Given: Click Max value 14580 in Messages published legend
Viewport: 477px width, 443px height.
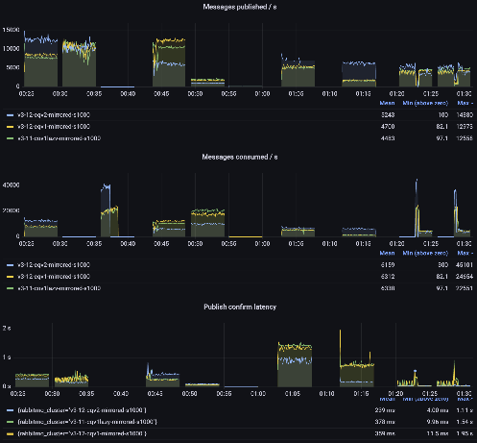Looking at the screenshot, I should pyautogui.click(x=465, y=115).
